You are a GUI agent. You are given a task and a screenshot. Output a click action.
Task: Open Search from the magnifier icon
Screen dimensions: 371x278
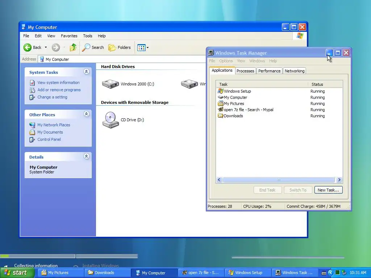(86, 47)
